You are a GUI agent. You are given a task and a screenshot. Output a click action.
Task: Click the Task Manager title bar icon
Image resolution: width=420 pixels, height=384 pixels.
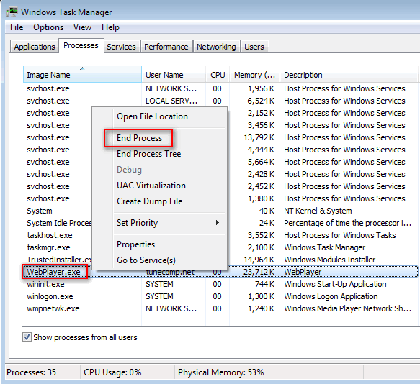(12, 12)
